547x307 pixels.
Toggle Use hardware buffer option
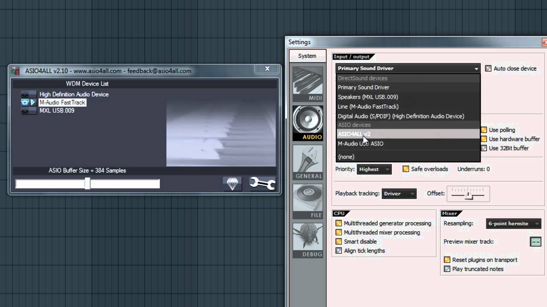click(x=484, y=139)
